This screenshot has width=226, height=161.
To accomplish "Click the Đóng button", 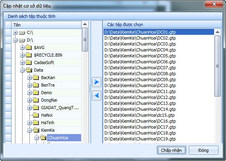I will click(x=203, y=150).
